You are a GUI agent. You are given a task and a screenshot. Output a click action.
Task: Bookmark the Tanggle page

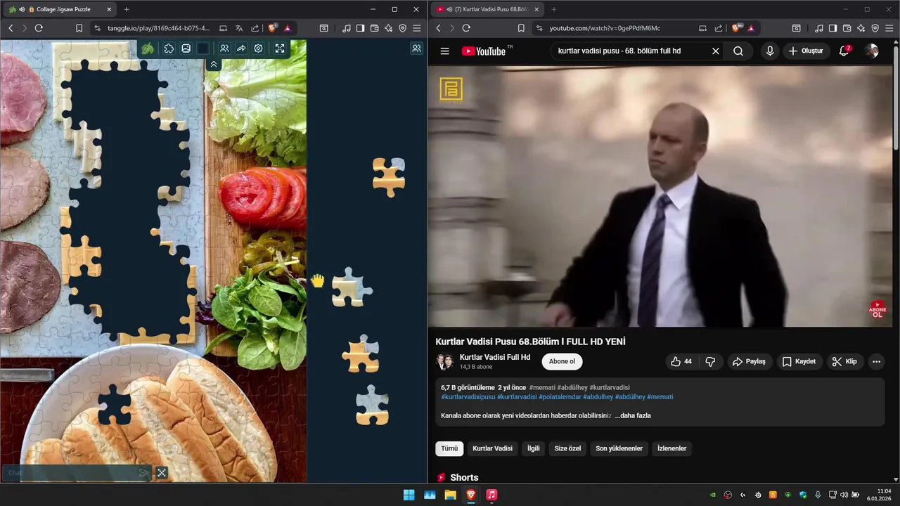point(79,28)
